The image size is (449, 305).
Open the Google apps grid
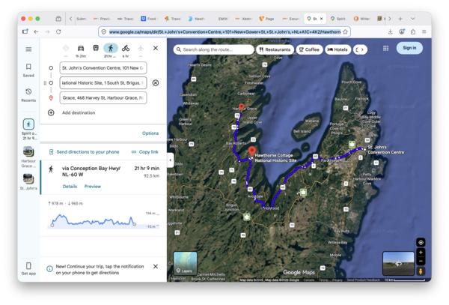click(x=385, y=48)
